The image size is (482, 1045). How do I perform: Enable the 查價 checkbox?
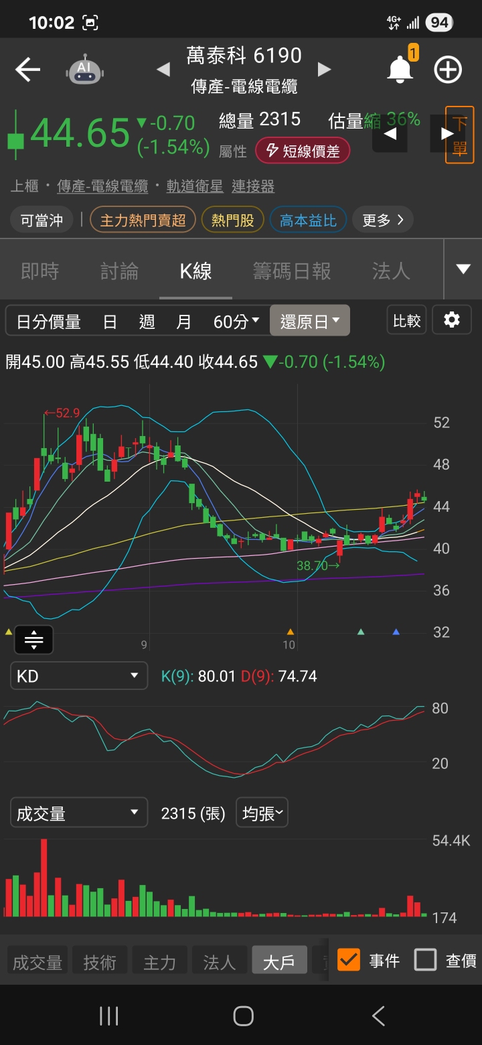[425, 960]
